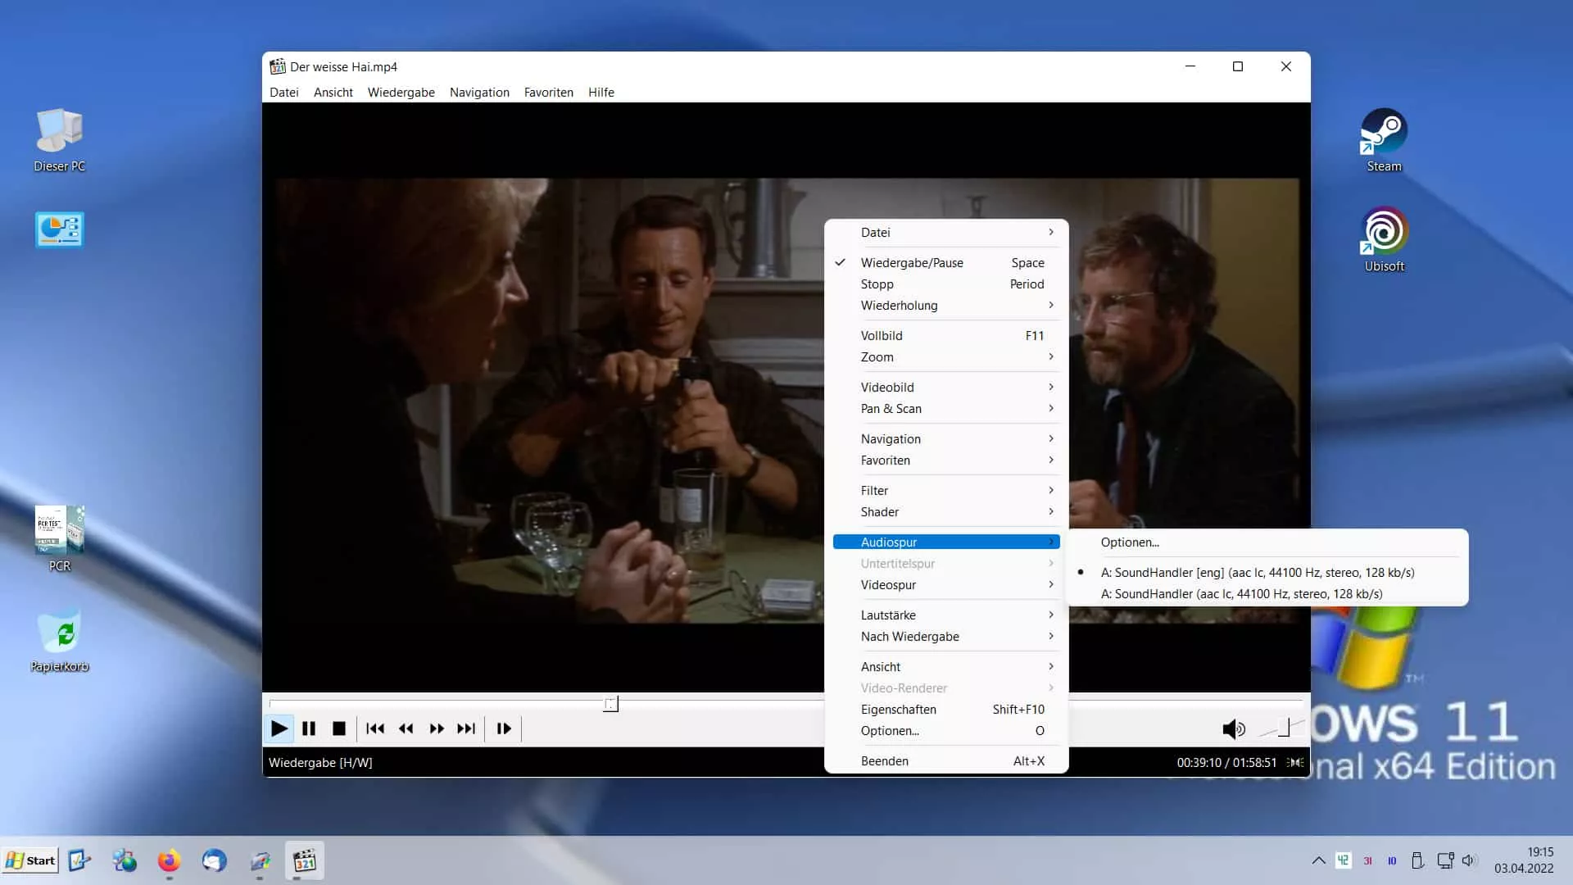Click the 00:39:10 / 01:58:51 time display
The height and width of the screenshot is (885, 1573).
pyautogui.click(x=1226, y=762)
